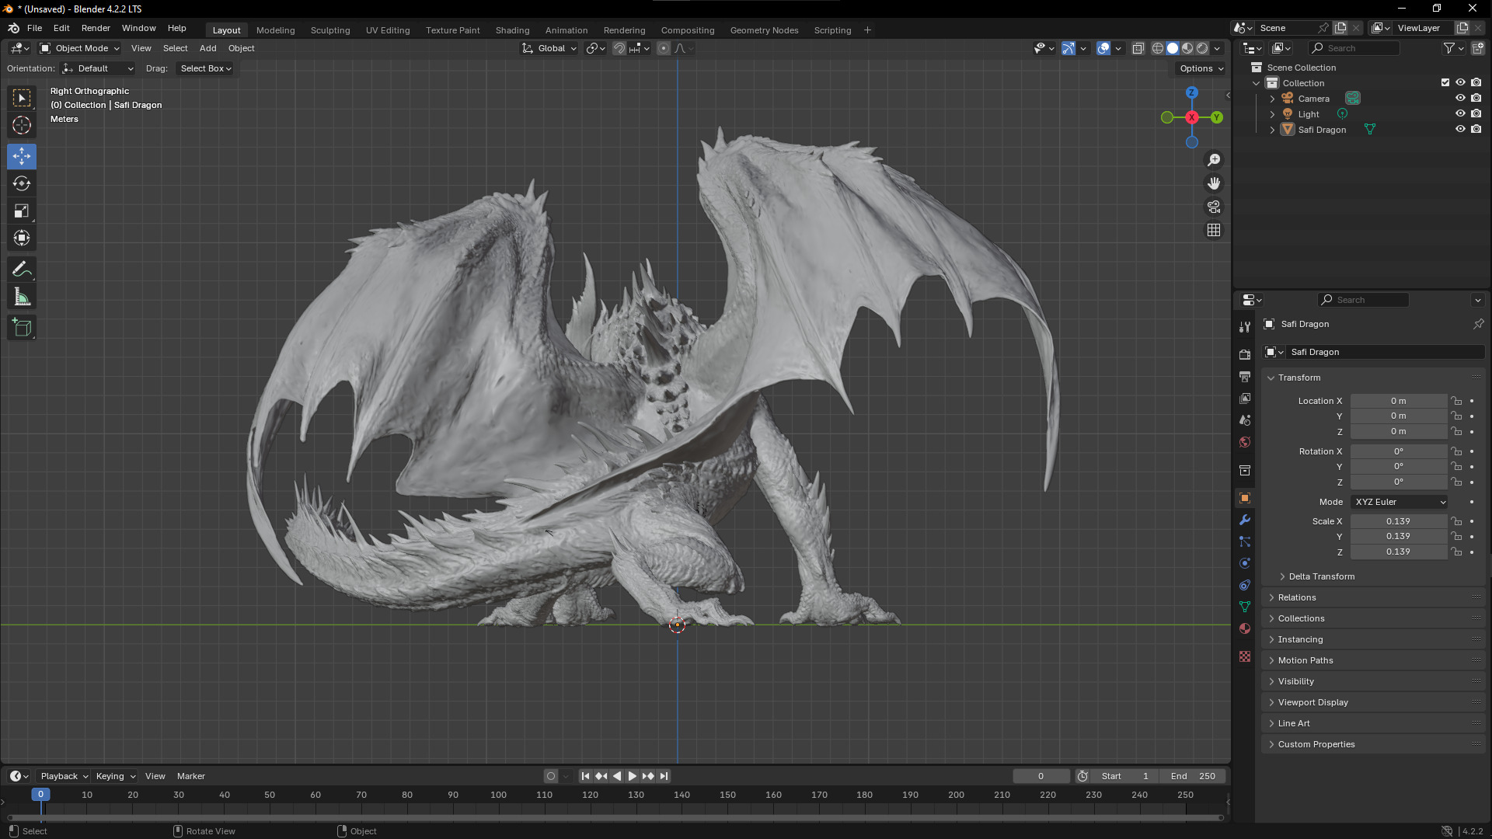Image resolution: width=1492 pixels, height=839 pixels.
Task: Open the Scene properties tab
Action: pyautogui.click(x=1245, y=419)
